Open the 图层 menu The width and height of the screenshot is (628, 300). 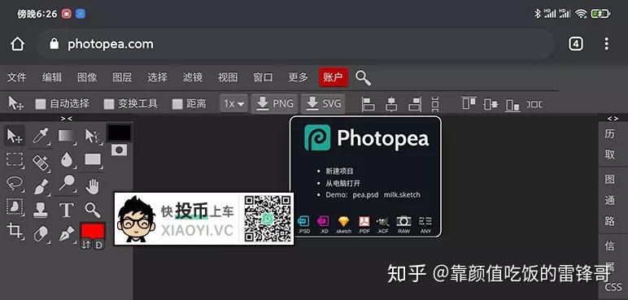pos(122,77)
